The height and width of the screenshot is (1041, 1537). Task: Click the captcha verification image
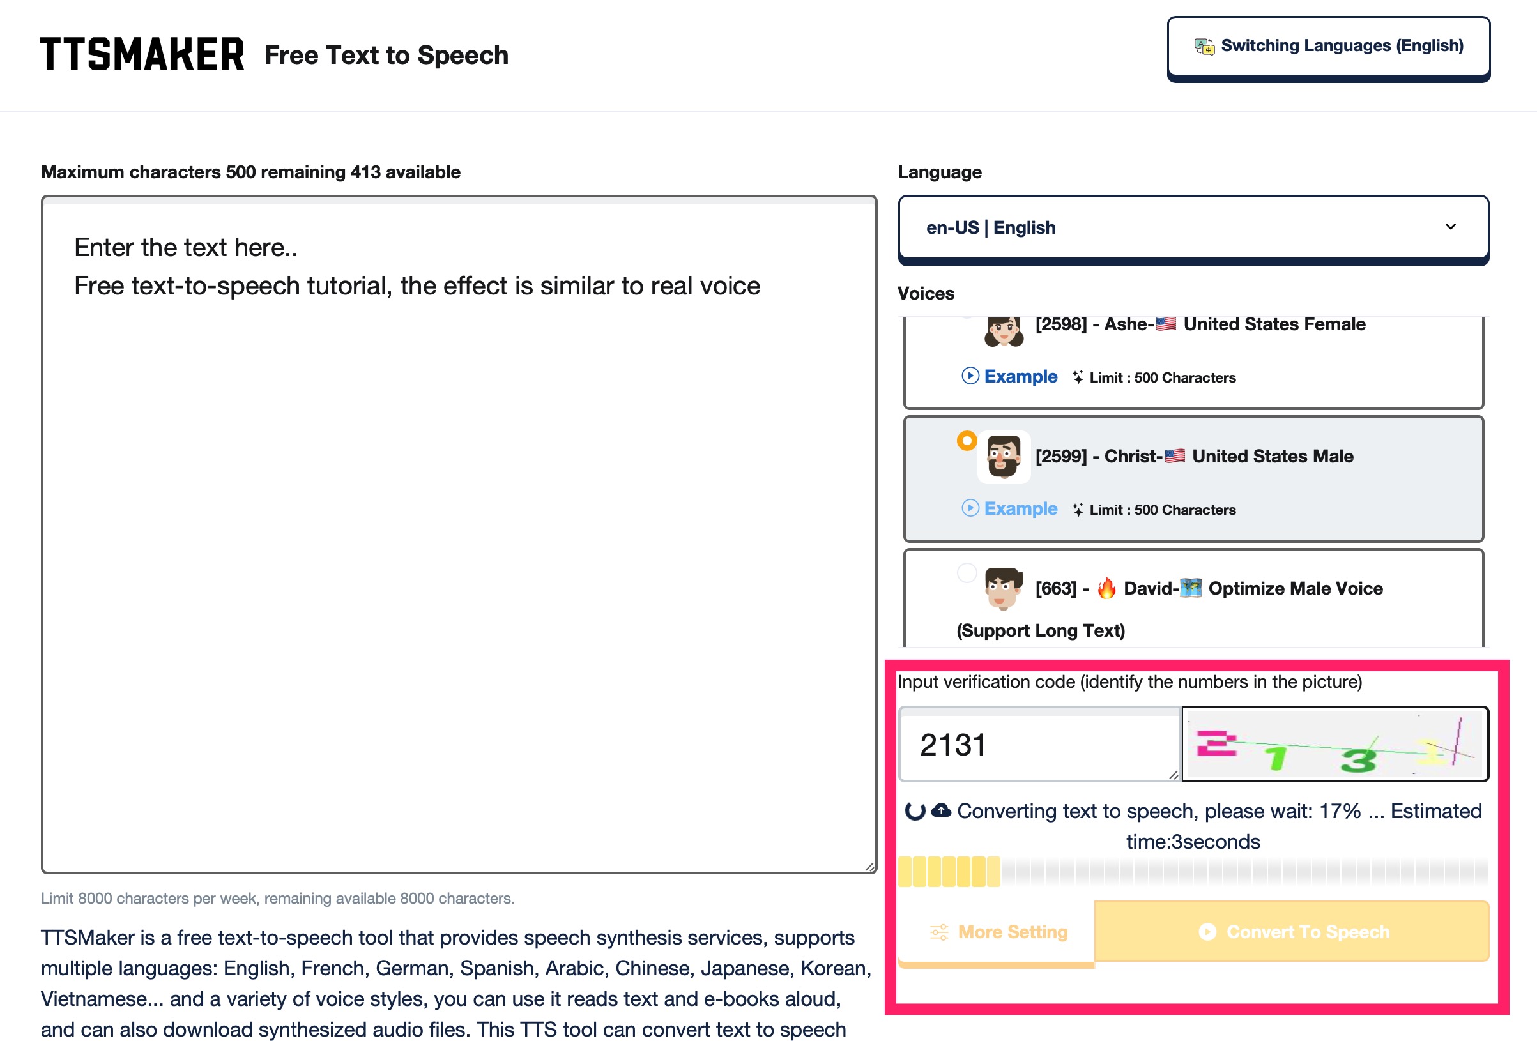point(1334,744)
